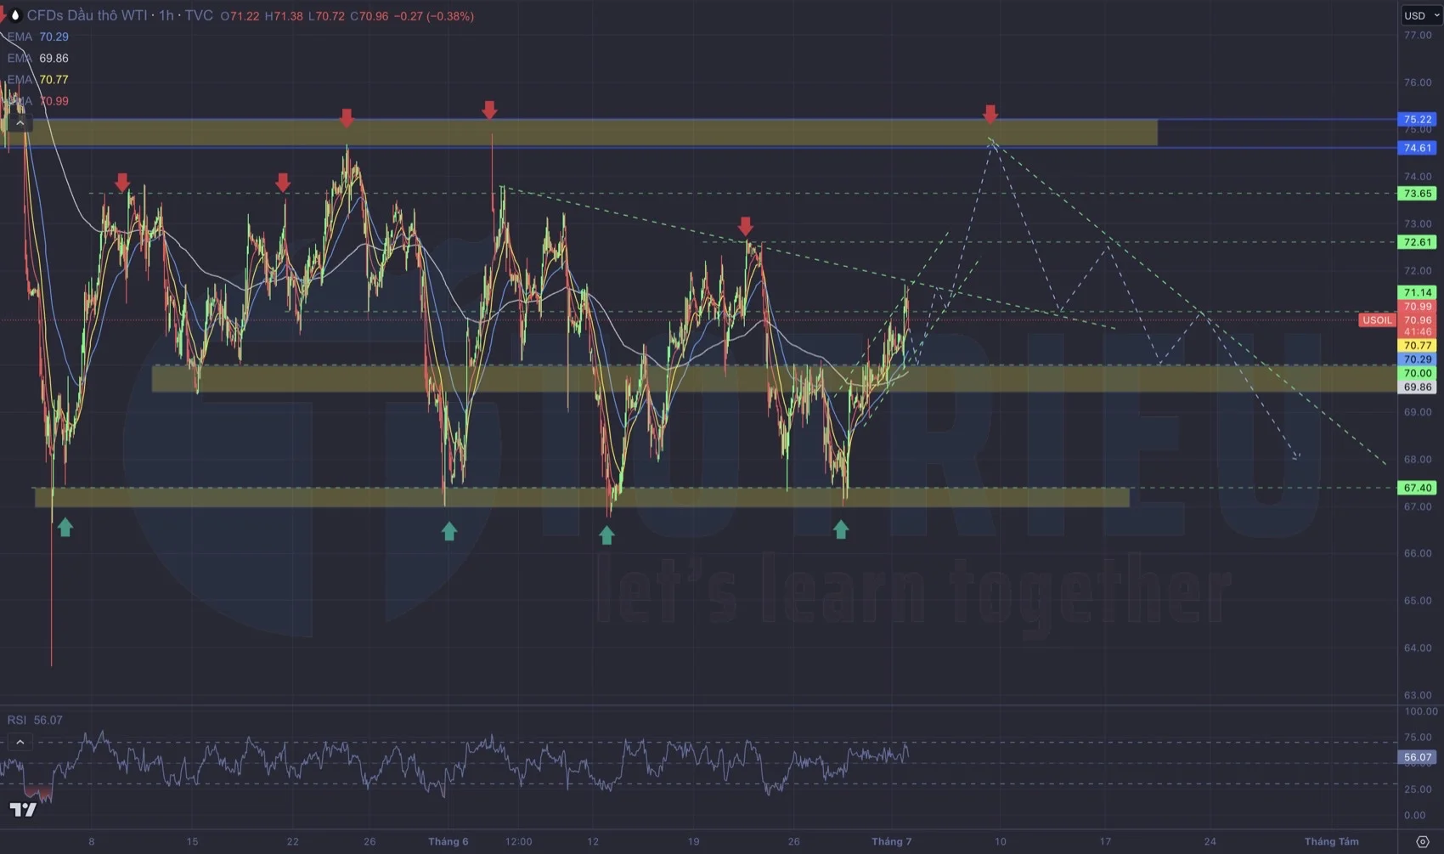Click the Tháng 6 time axis label
Image resolution: width=1444 pixels, height=854 pixels.
(x=448, y=841)
